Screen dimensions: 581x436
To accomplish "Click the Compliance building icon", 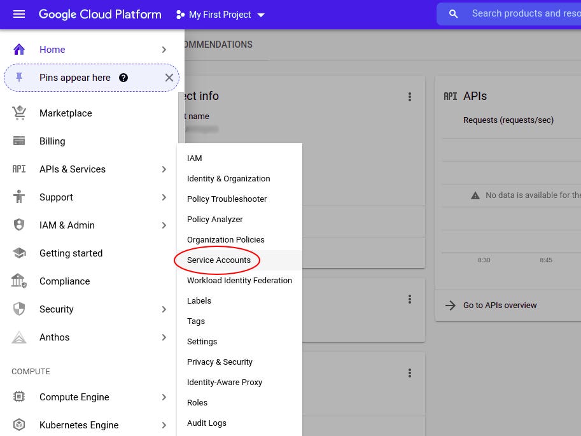I will (x=19, y=281).
